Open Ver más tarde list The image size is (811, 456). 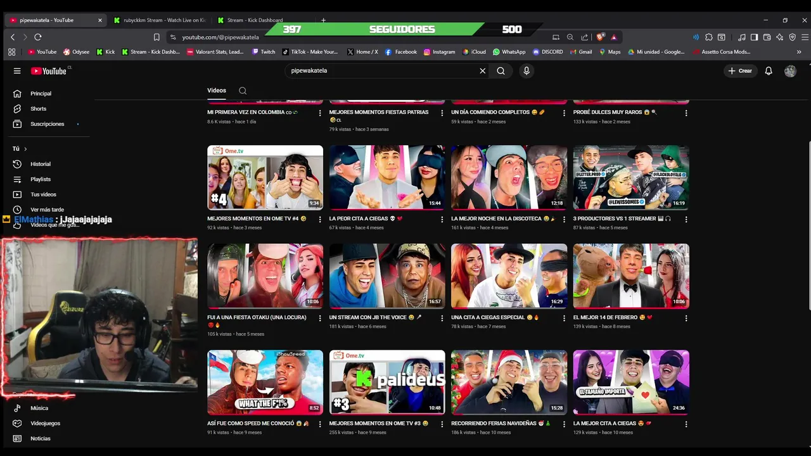coord(47,210)
